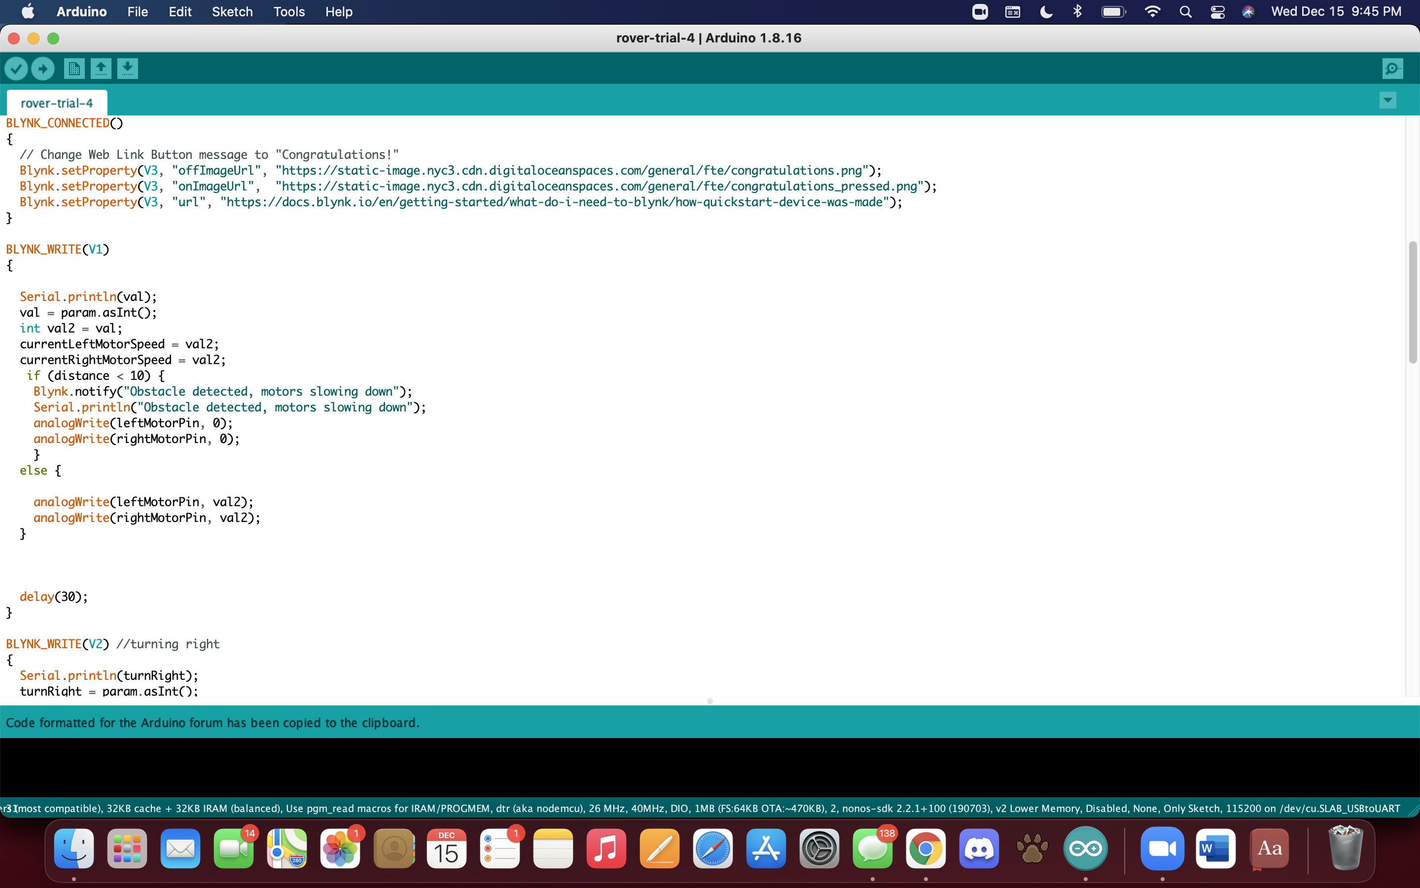Open a sketch with the up-arrow icon
The image size is (1420, 888).
pos(101,69)
